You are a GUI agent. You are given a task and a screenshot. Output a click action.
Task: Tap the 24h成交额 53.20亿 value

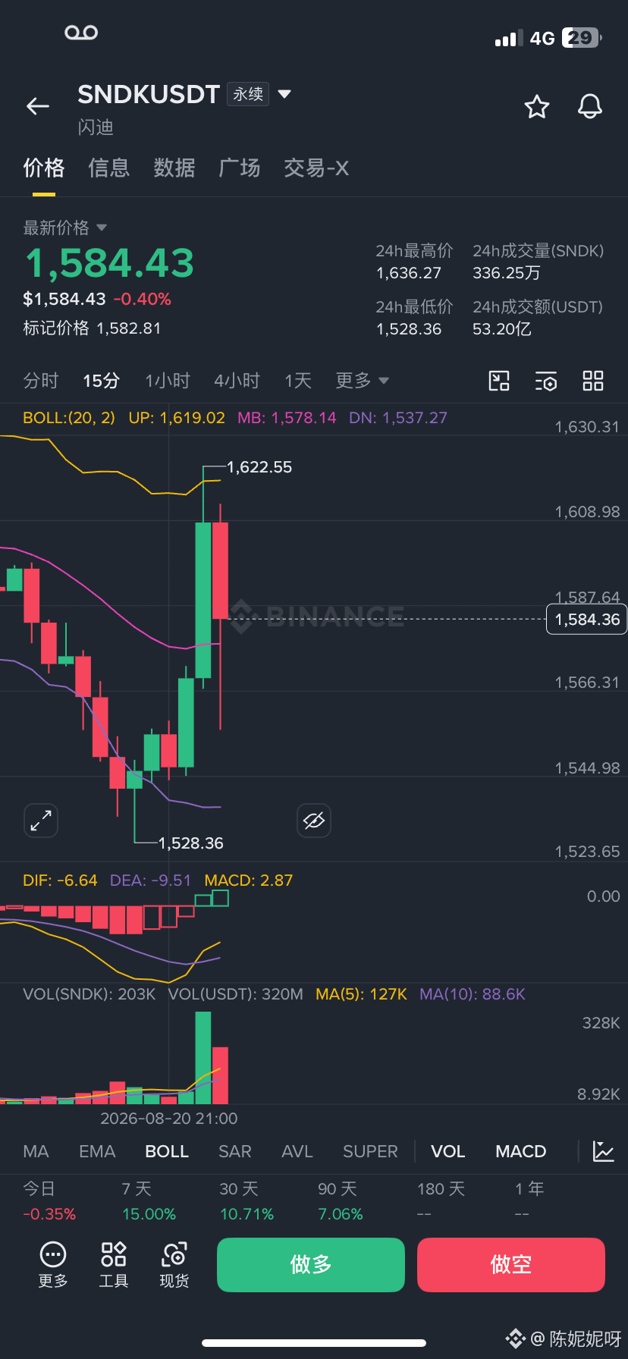502,329
